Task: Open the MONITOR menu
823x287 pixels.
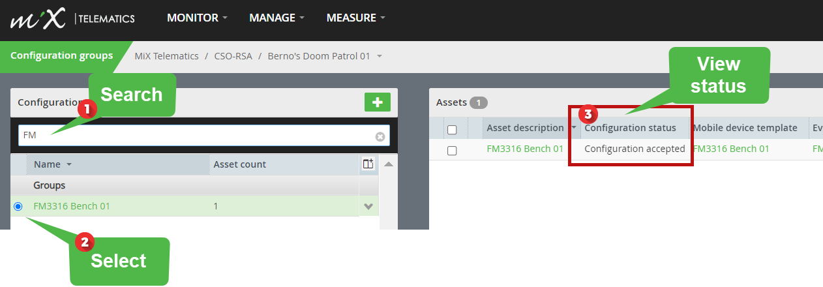Action: [x=197, y=18]
